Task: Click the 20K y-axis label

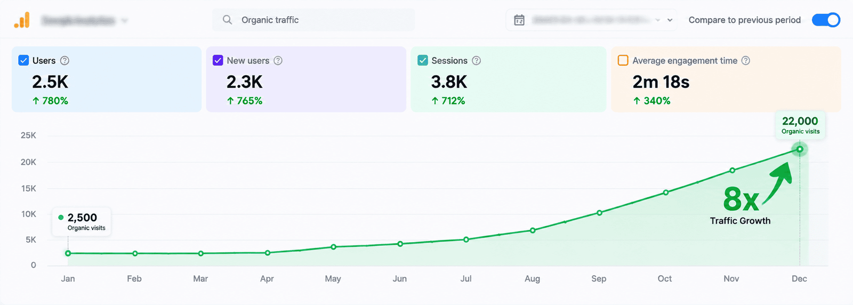Action: tap(28, 162)
